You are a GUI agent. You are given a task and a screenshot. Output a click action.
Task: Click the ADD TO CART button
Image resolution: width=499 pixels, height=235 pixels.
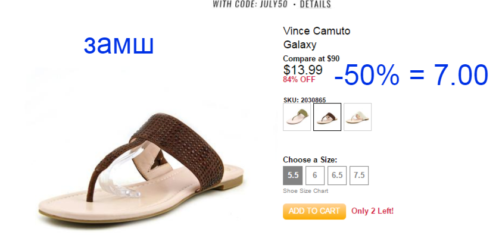pyautogui.click(x=314, y=211)
